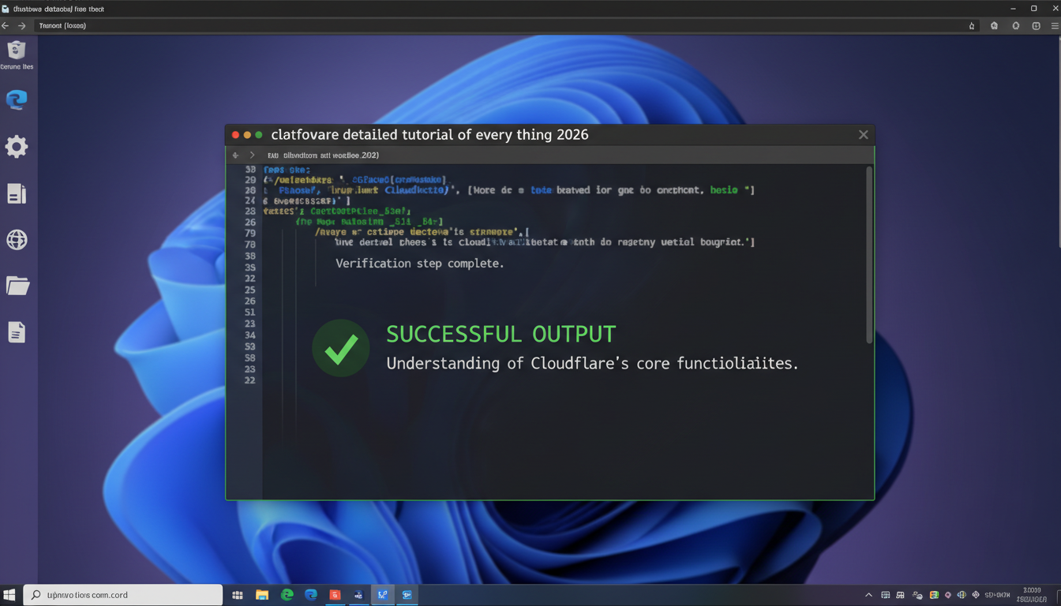
Task: Open the red app icon on the taskbar
Action: [335, 595]
